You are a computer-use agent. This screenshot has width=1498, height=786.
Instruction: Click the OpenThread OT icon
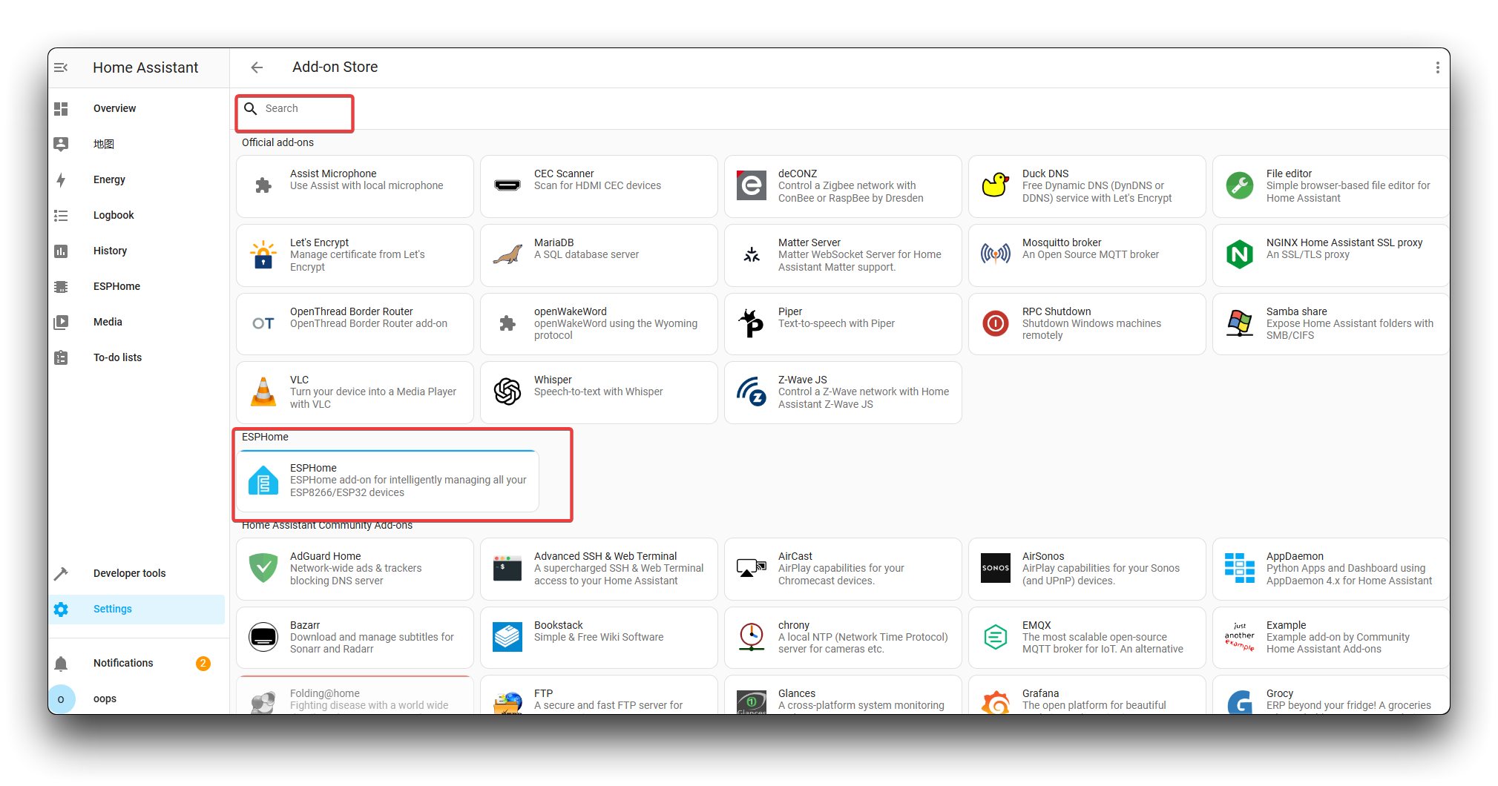point(263,323)
